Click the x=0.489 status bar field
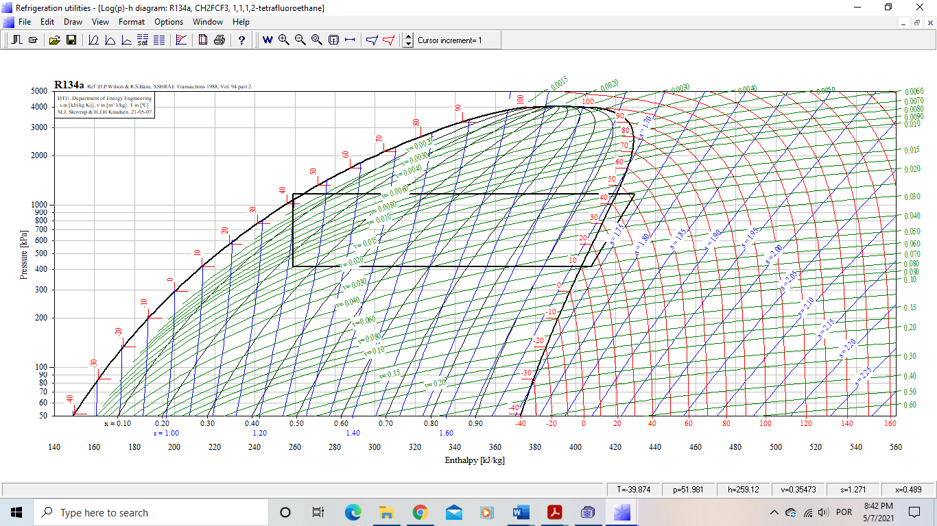The width and height of the screenshot is (937, 526). [908, 490]
